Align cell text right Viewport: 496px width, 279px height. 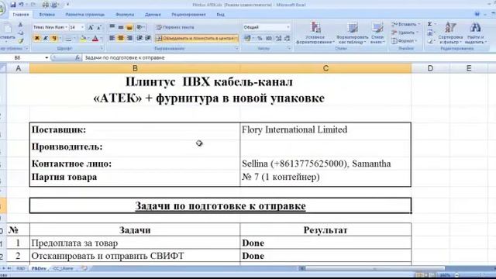129,38
